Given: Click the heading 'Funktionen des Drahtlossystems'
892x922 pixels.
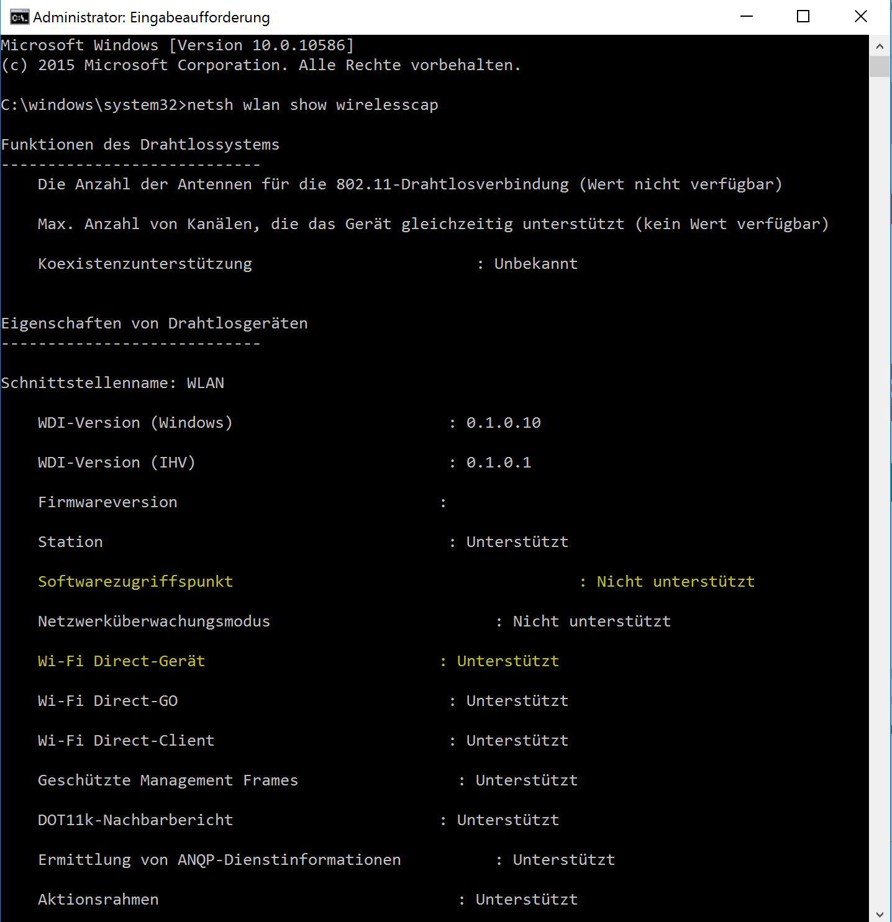Looking at the screenshot, I should [140, 145].
